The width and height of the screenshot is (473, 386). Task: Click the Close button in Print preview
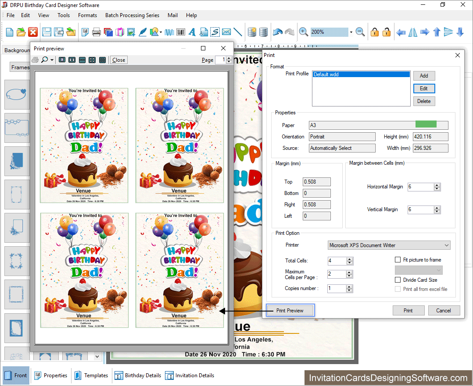(x=118, y=60)
